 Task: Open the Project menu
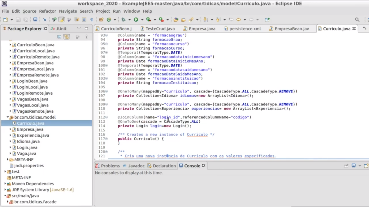point(103,11)
